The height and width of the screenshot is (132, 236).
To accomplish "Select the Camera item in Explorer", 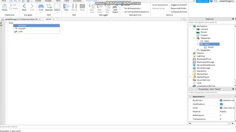I will tap(204, 29).
